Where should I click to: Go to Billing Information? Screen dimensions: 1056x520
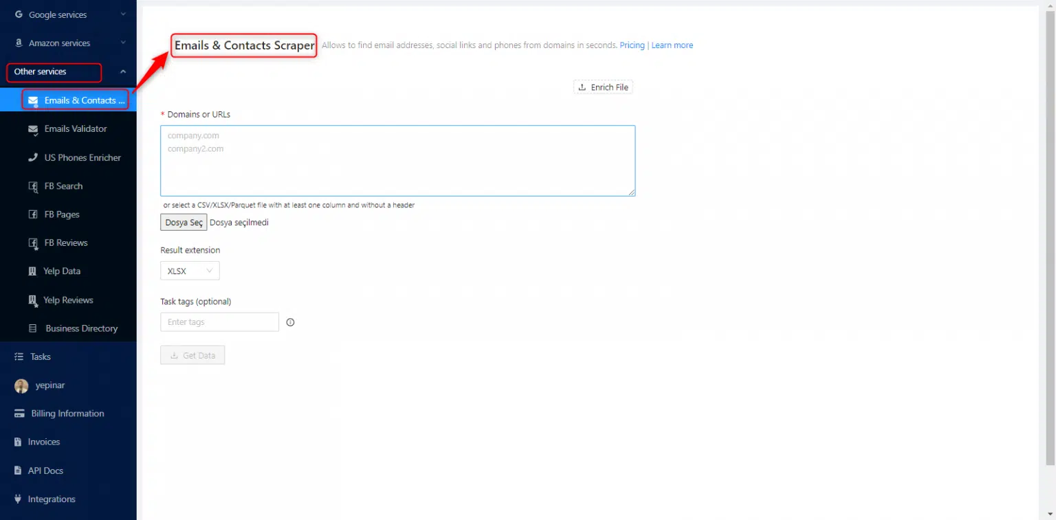pos(67,414)
